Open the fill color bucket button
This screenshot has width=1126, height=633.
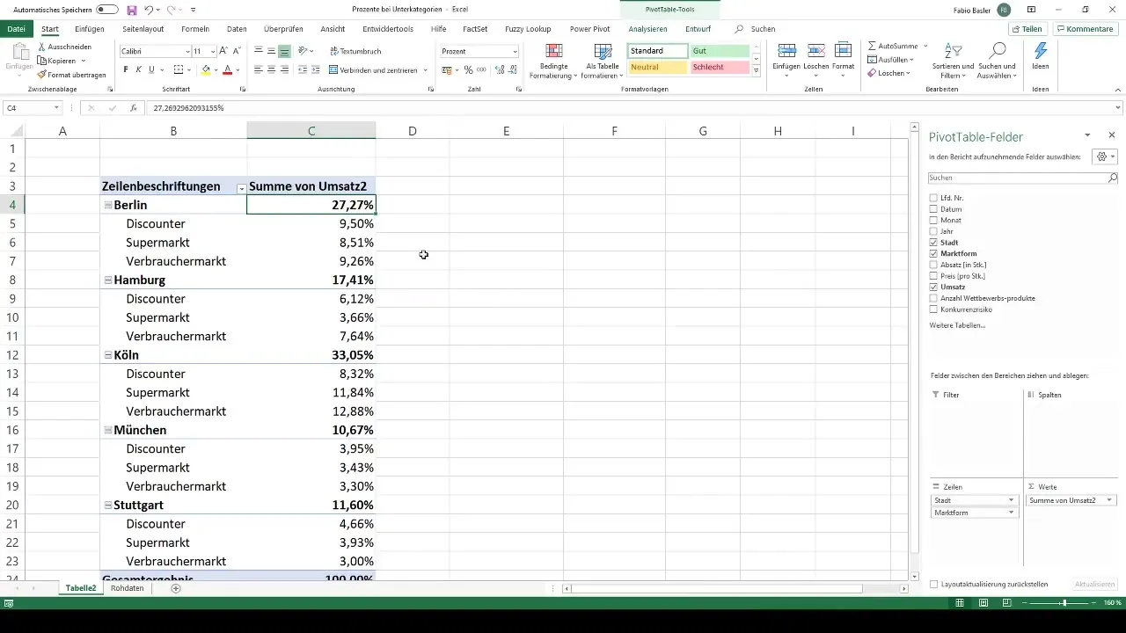[206, 69]
